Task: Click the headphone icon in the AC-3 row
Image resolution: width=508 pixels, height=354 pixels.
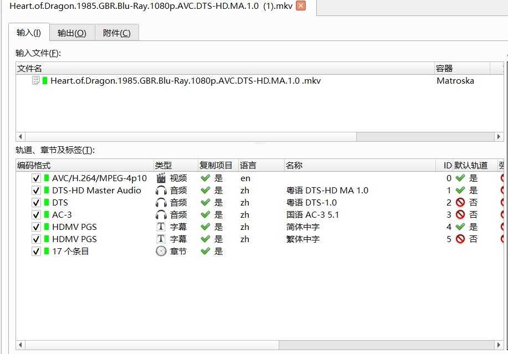Action: [x=161, y=215]
